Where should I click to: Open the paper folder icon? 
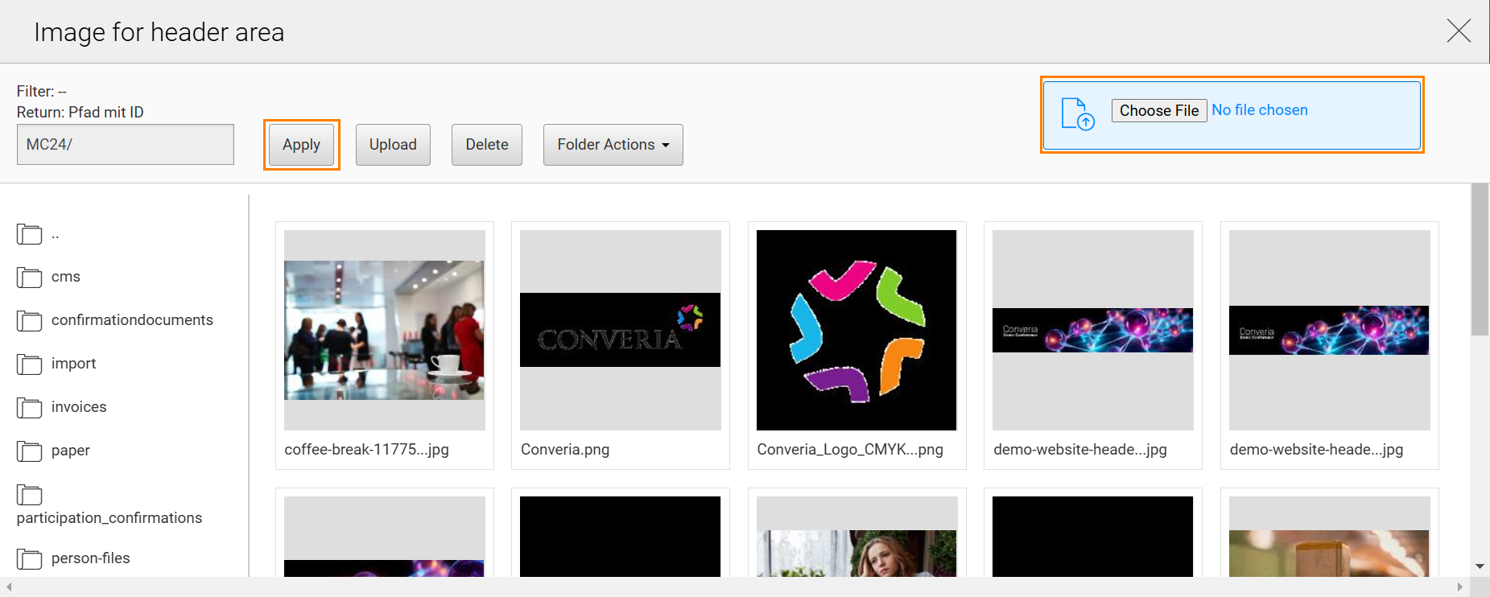click(x=30, y=451)
